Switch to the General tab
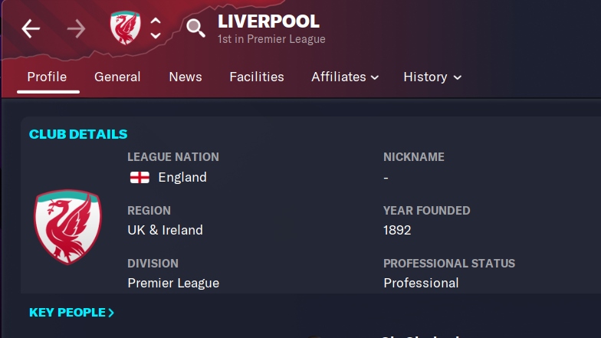Screen dimensions: 601x338 (x=117, y=77)
